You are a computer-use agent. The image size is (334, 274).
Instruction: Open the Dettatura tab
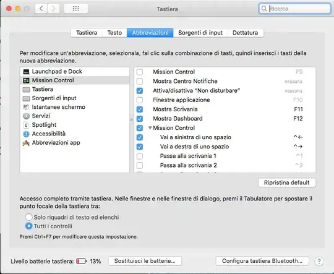tap(245, 33)
